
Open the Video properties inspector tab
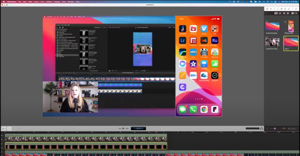tap(267, 9)
